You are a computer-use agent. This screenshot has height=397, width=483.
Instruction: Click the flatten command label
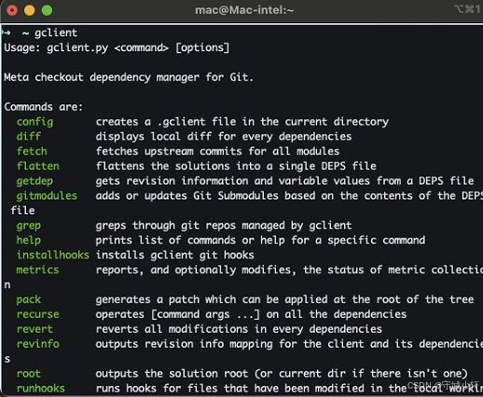pyautogui.click(x=38, y=166)
